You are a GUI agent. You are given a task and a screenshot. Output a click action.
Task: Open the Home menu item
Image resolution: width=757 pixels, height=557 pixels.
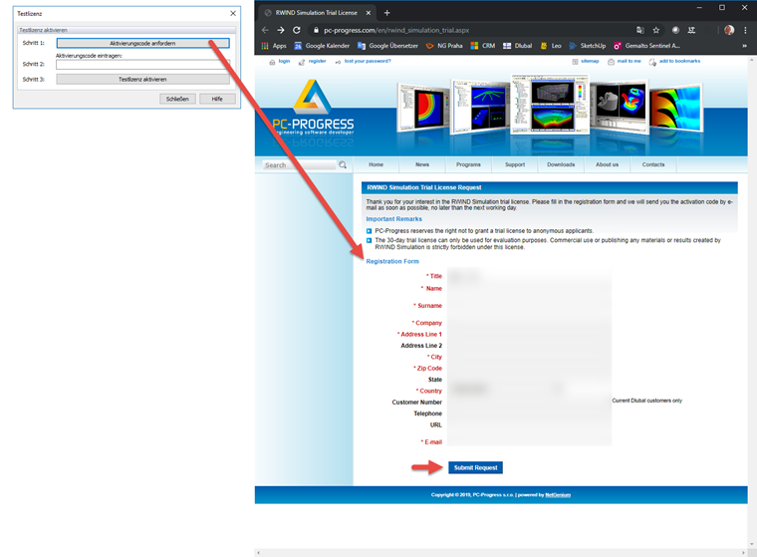[377, 164]
